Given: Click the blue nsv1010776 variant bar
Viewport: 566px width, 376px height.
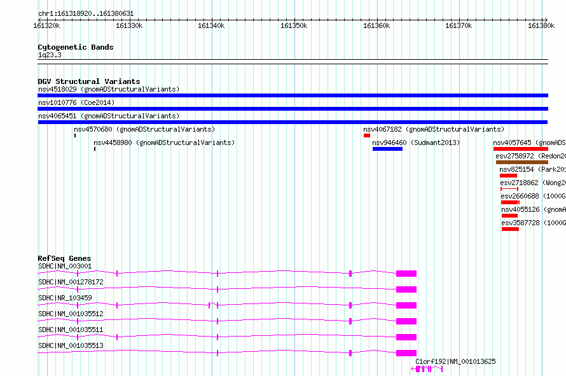Looking at the screenshot, I should (x=293, y=109).
